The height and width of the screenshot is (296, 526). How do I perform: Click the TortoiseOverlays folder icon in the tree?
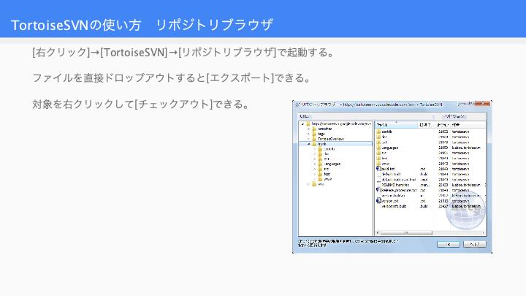(314, 139)
